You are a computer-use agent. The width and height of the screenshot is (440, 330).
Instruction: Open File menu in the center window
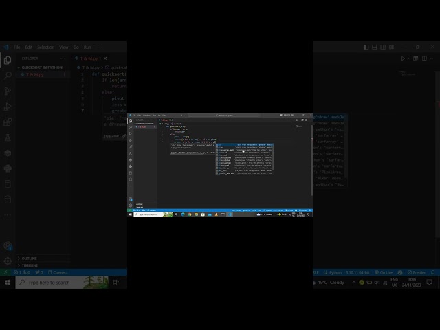click(x=134, y=115)
